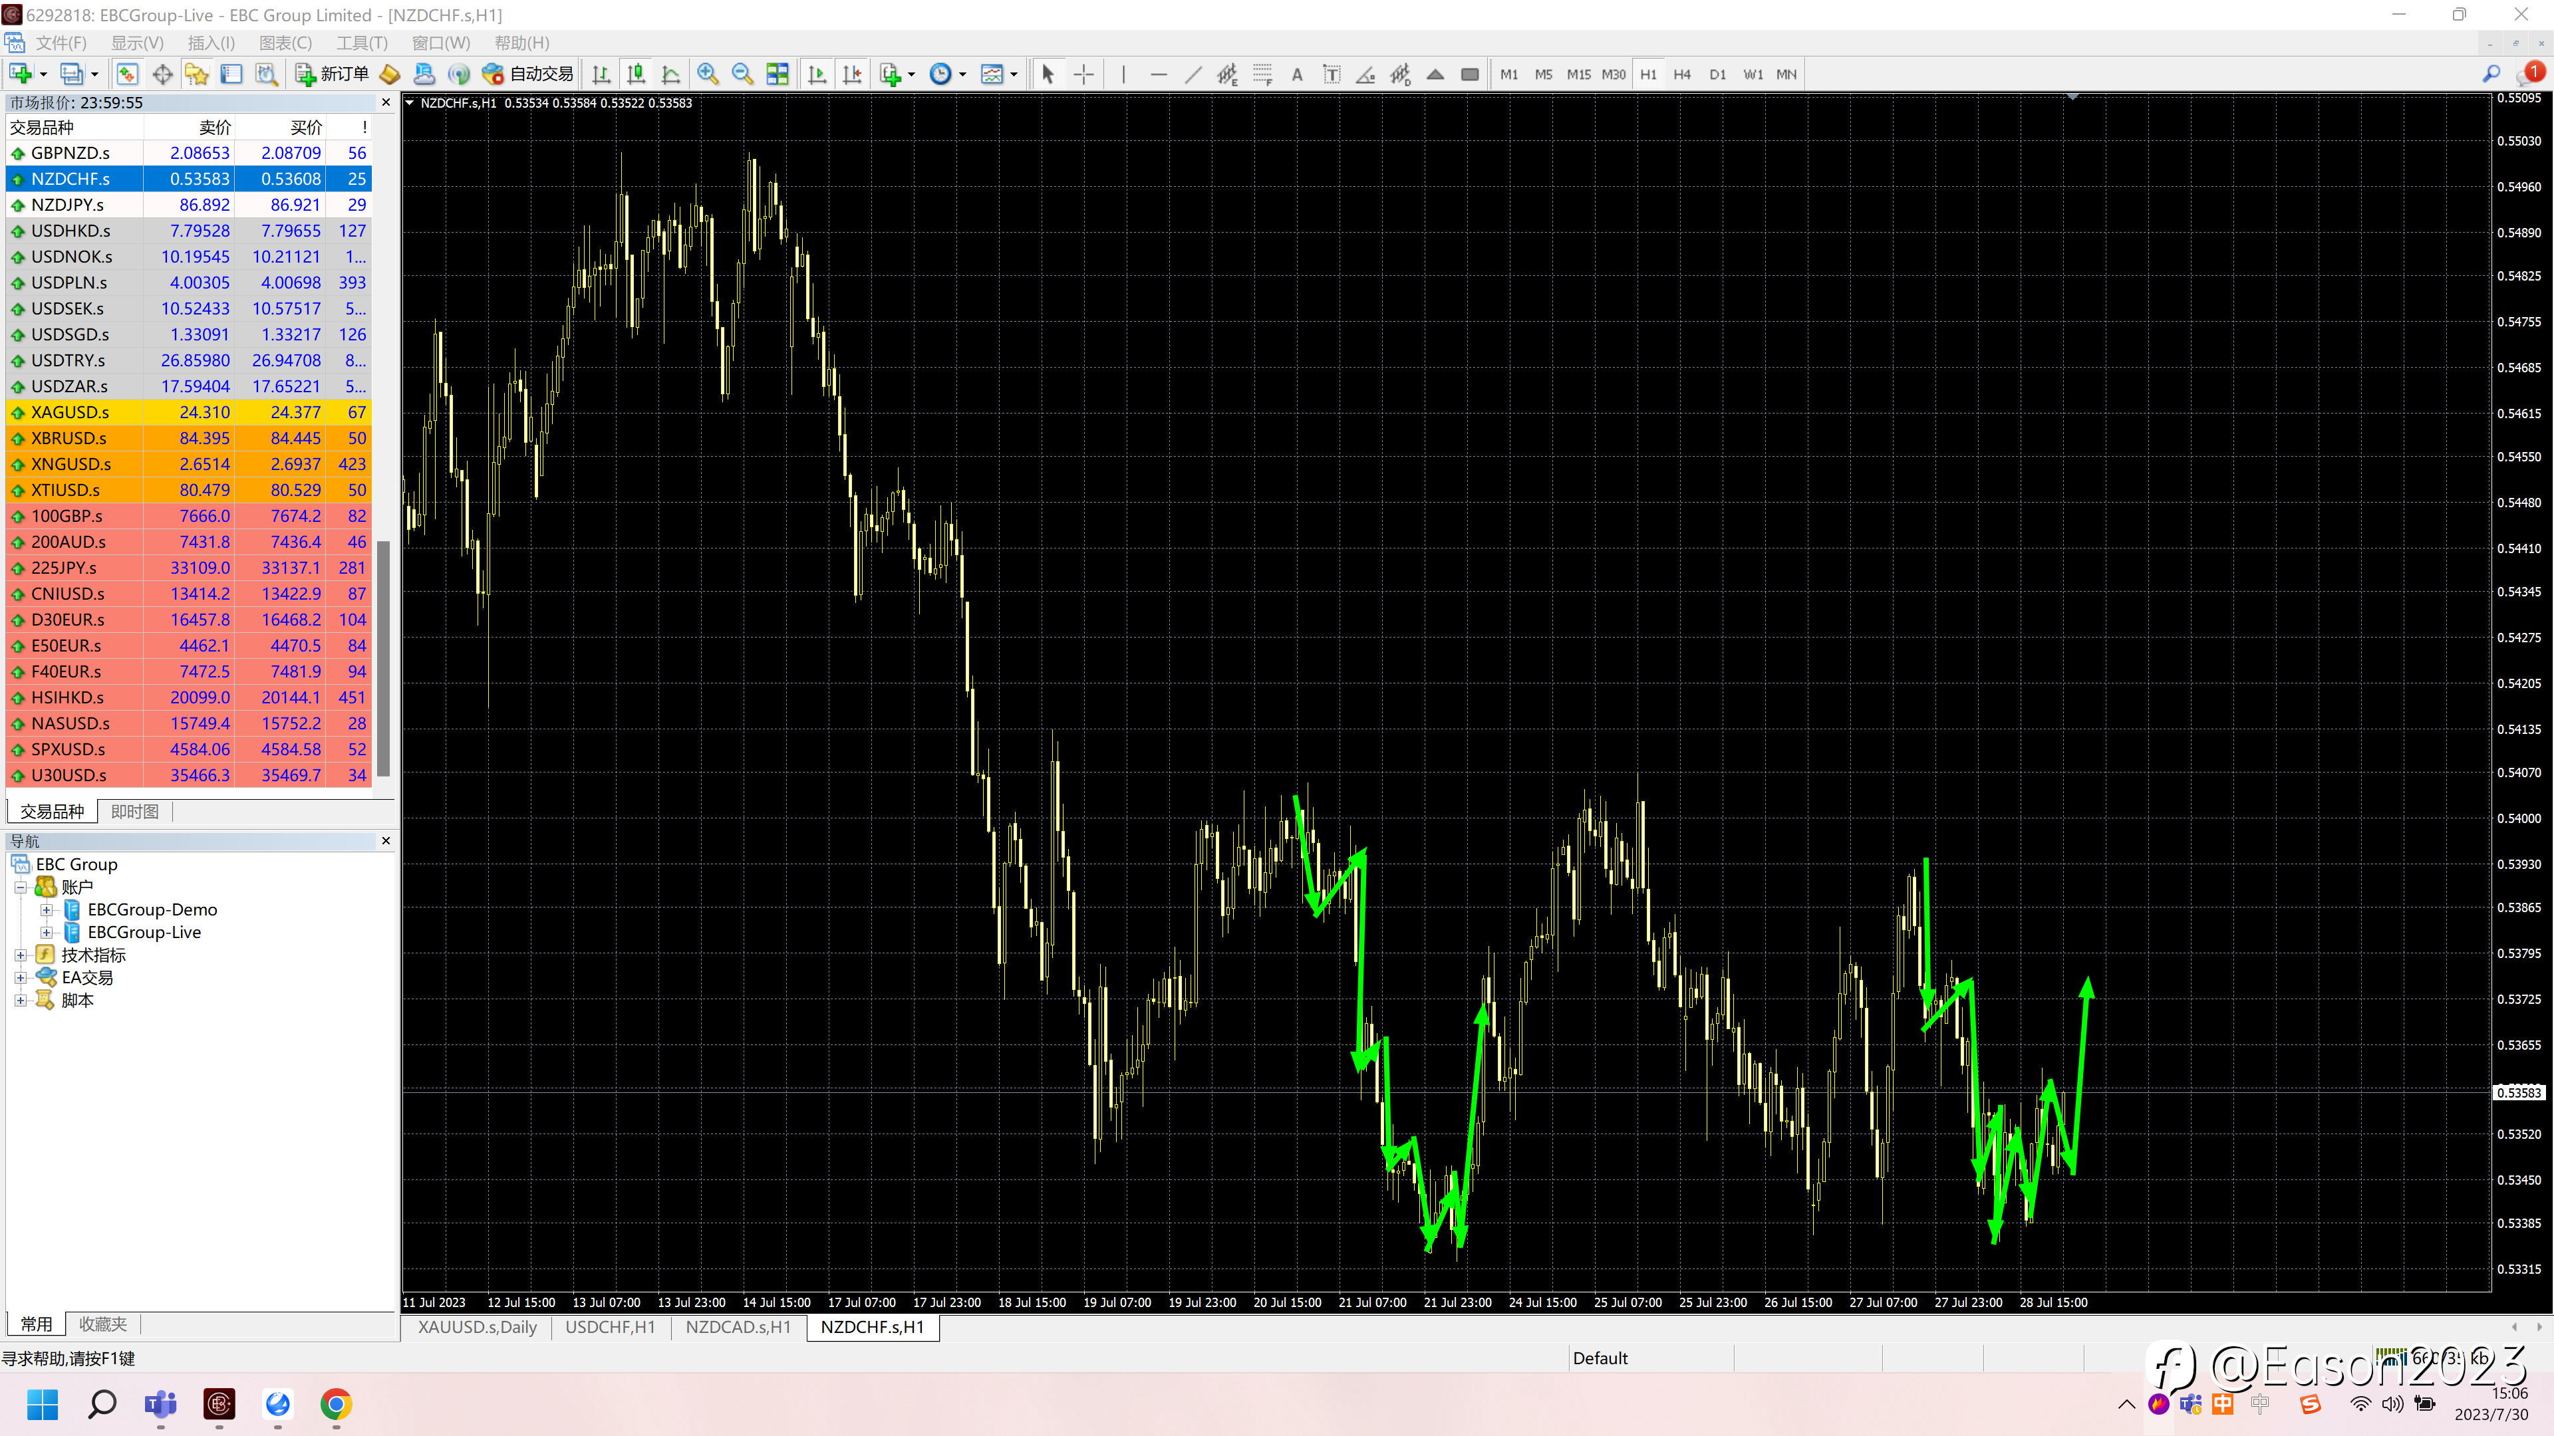Collapse the 账户 tree node
2554x1436 pixels.
[20, 887]
